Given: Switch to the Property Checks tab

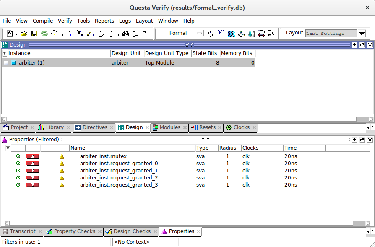Looking at the screenshot, I should (x=74, y=231).
